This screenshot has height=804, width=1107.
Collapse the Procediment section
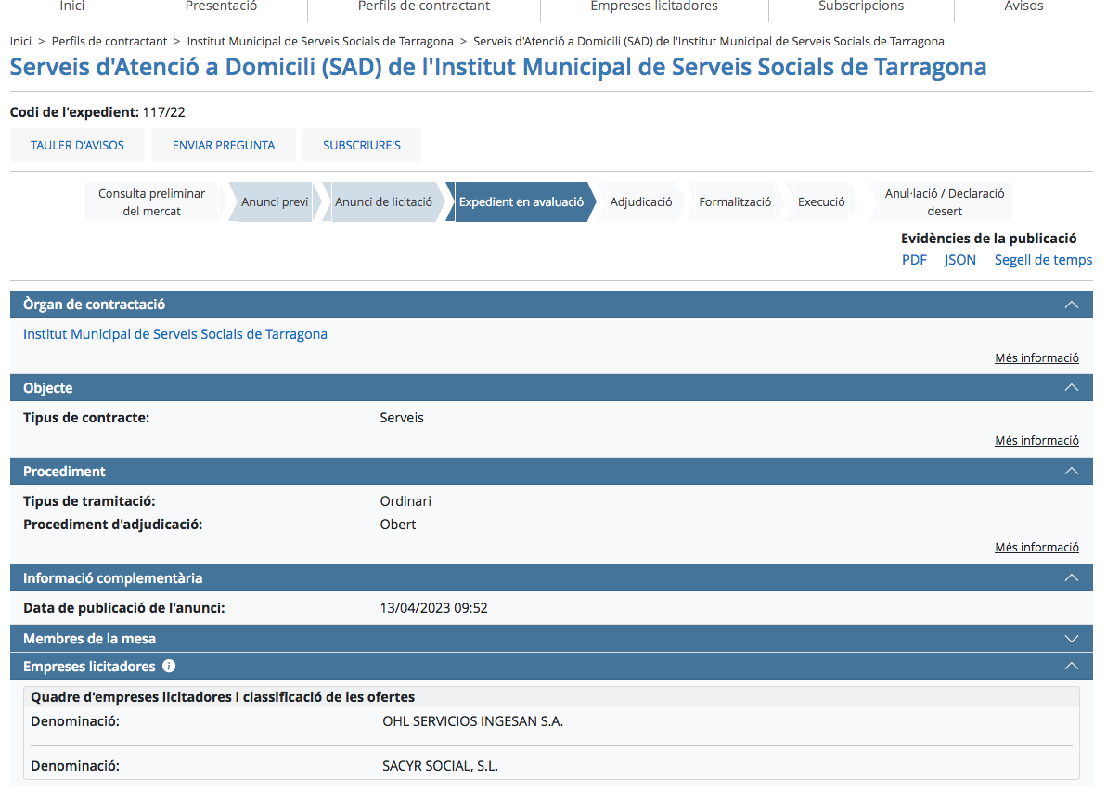(1072, 472)
